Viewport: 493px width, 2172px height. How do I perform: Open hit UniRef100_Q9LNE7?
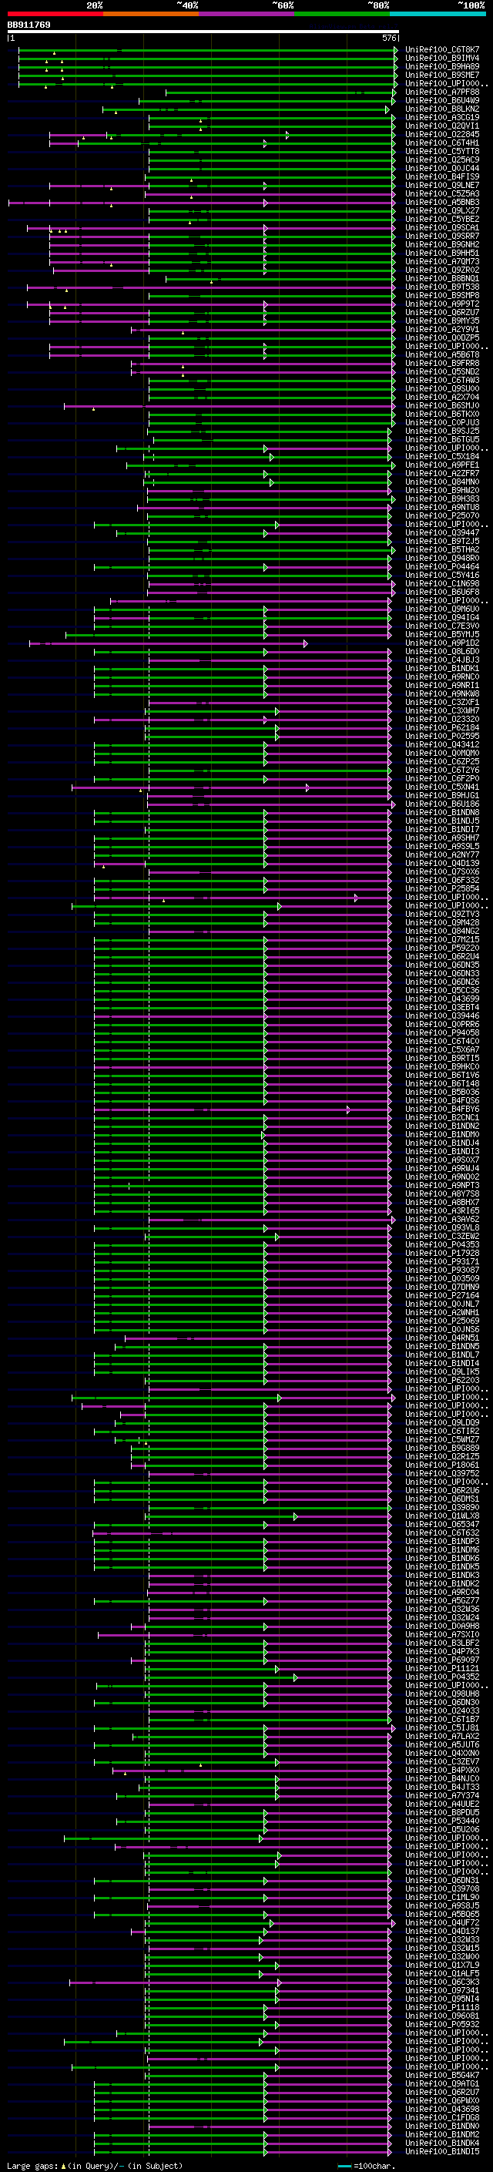(442, 186)
